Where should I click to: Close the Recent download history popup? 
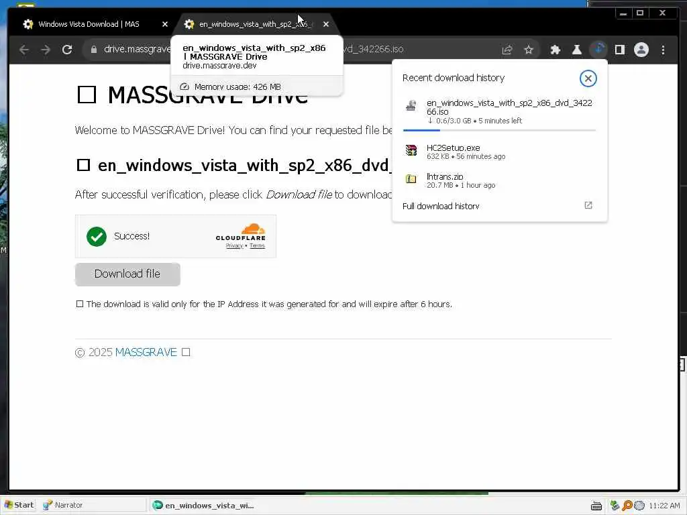coord(588,78)
